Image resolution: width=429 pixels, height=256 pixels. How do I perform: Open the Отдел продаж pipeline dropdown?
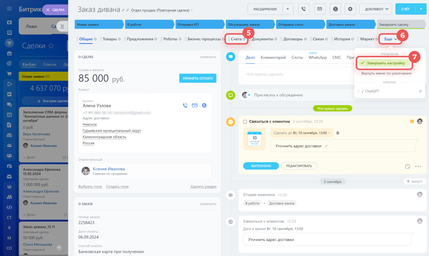pyautogui.click(x=162, y=10)
